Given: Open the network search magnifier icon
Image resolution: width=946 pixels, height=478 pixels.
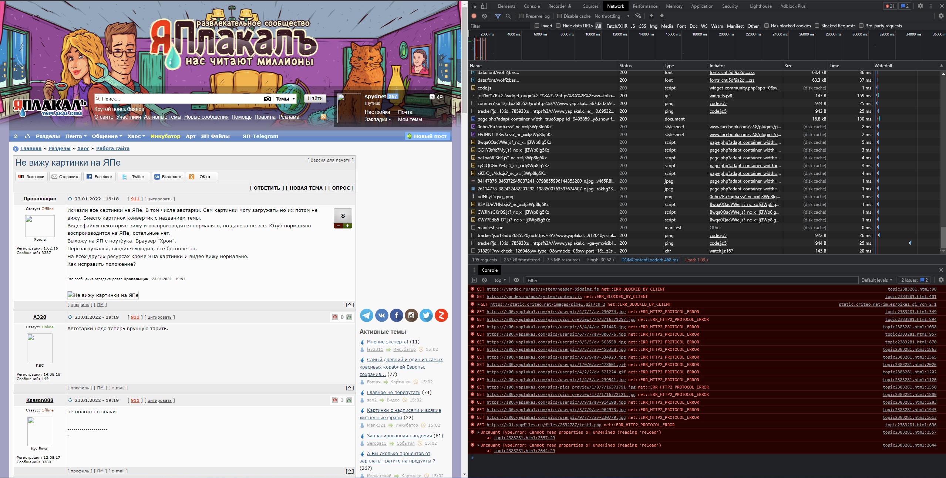Looking at the screenshot, I should [508, 16].
